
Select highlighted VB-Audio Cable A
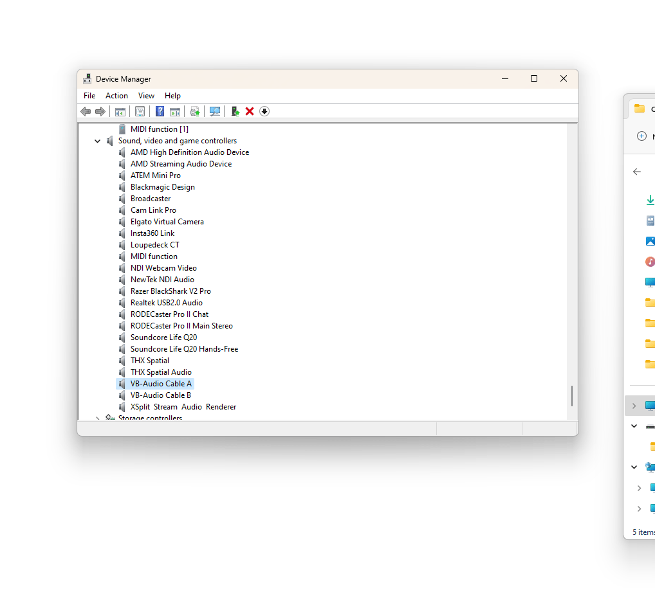[x=161, y=384]
